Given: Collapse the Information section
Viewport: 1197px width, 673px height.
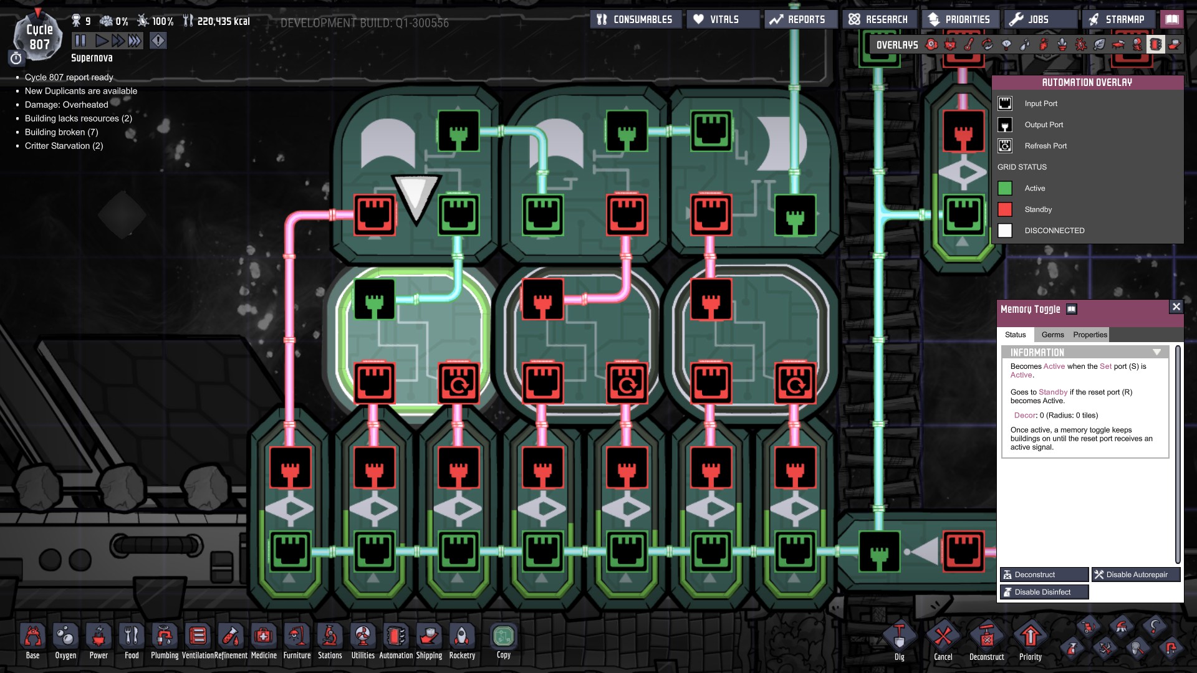Looking at the screenshot, I should pos(1156,353).
